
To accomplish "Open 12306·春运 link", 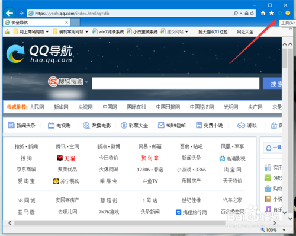I will pos(150,170).
